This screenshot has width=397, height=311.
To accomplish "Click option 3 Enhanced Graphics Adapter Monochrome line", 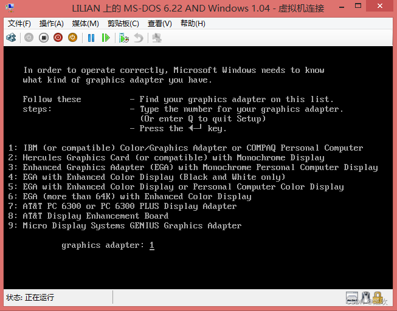I will click(x=193, y=167).
